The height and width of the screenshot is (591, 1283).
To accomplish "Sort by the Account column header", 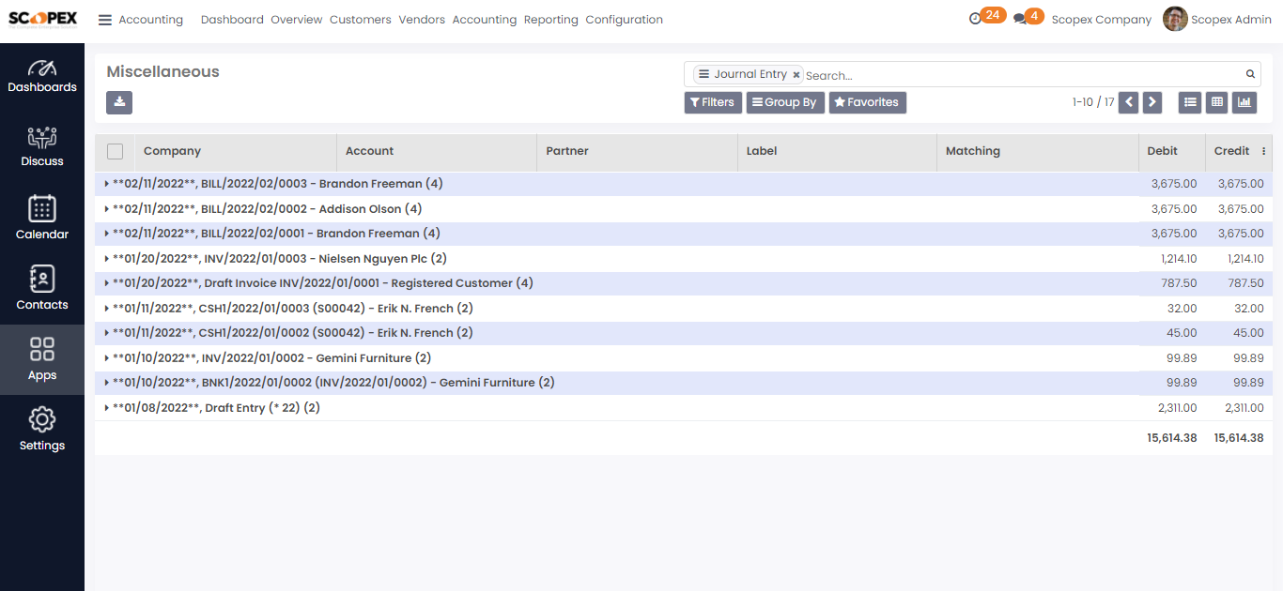I will click(437, 151).
